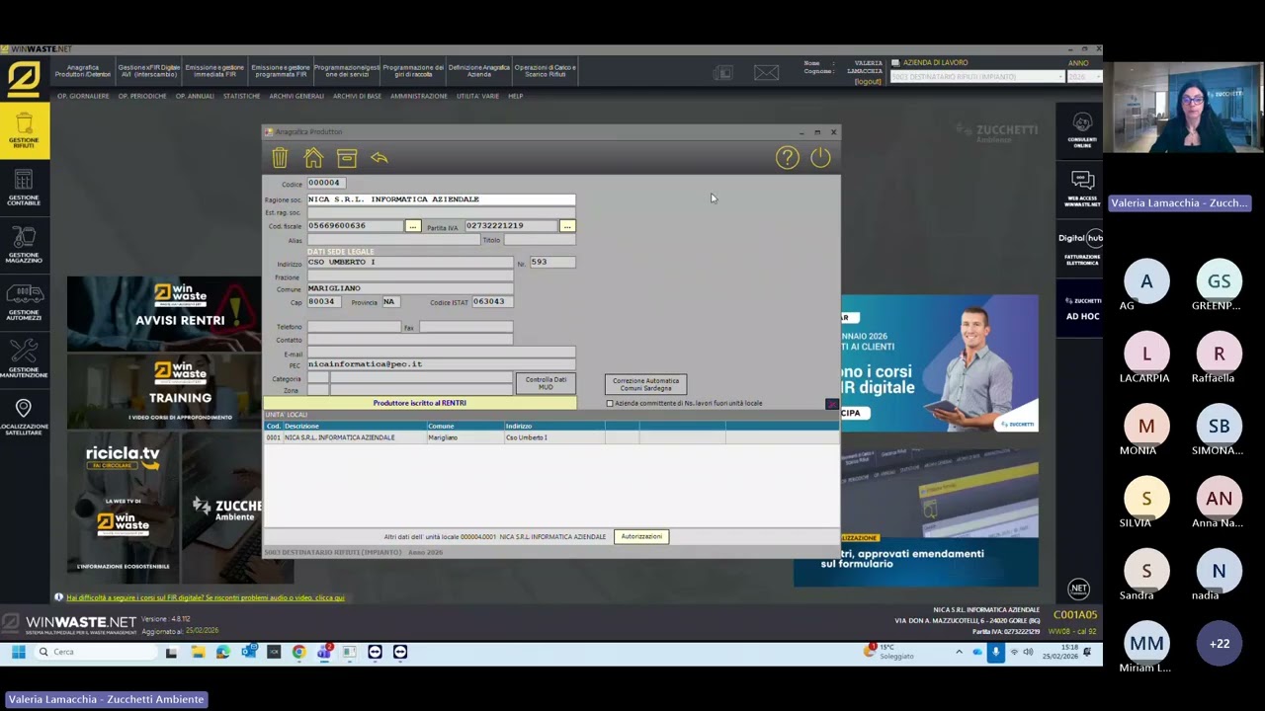Image resolution: width=1265 pixels, height=711 pixels.
Task: Click the microphone icon in system tray
Action: point(995,652)
